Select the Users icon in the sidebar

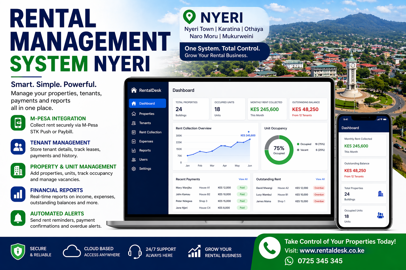tap(134, 160)
